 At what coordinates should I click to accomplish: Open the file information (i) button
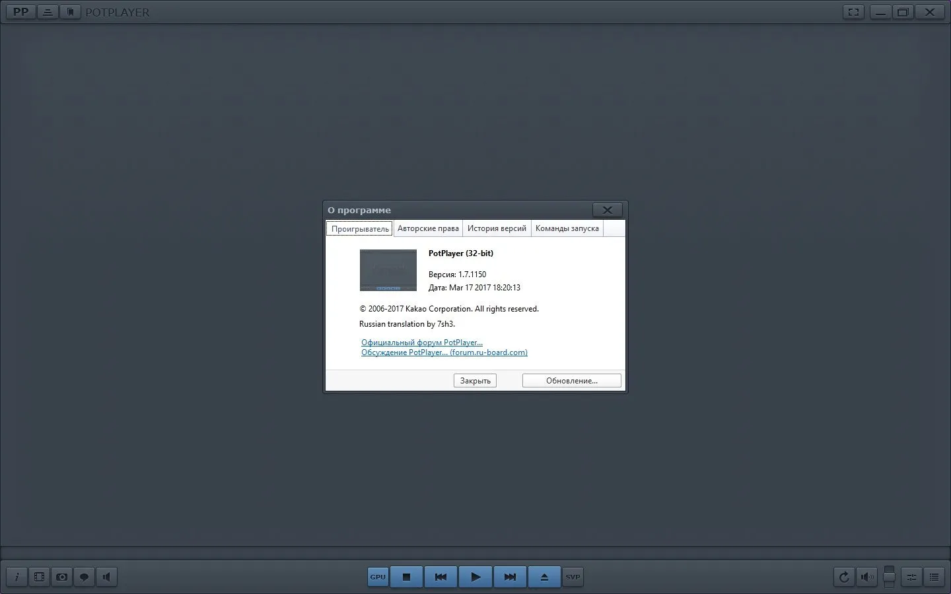[x=17, y=577]
